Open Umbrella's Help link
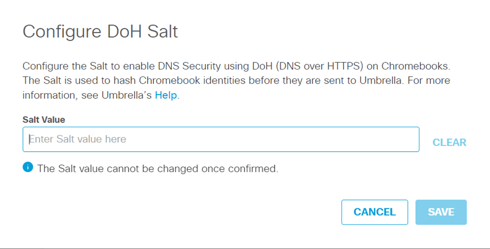The height and width of the screenshot is (249, 490). pyautogui.click(x=166, y=95)
